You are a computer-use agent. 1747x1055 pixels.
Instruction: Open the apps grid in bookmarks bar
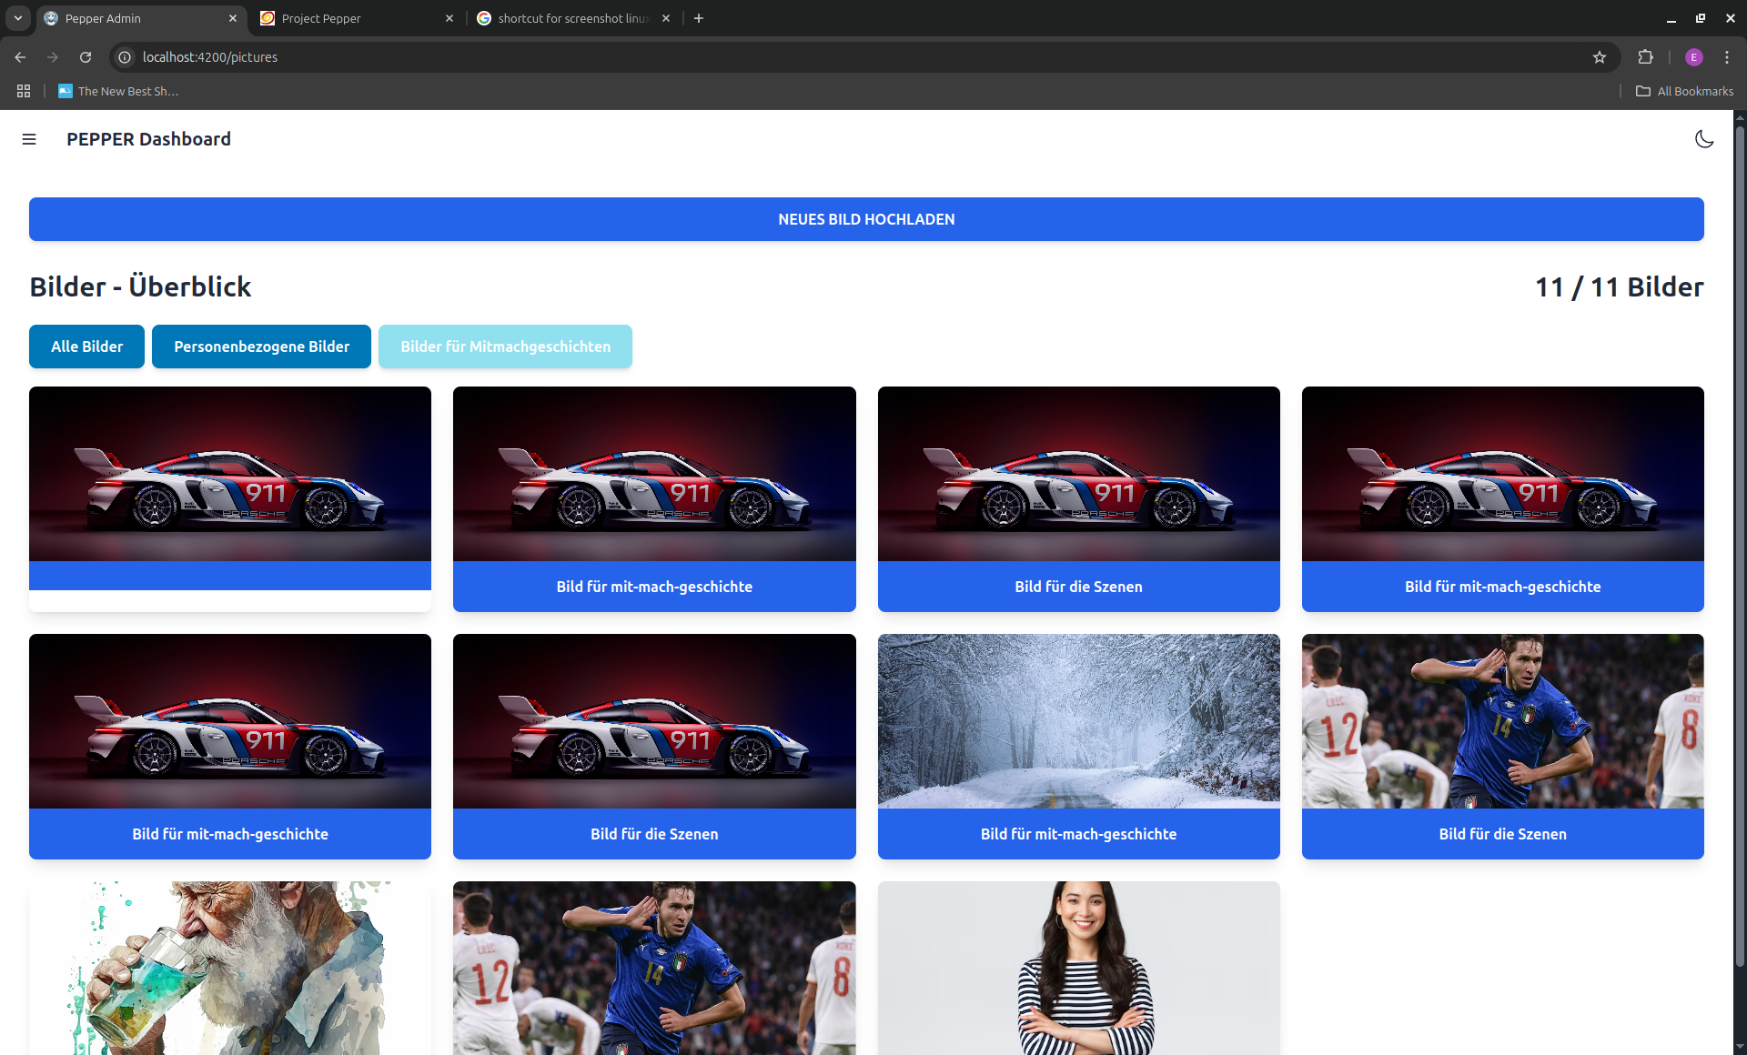pos(24,91)
